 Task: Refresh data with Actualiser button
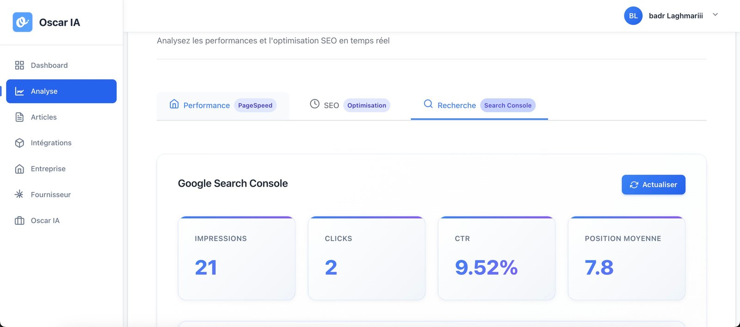[654, 185]
